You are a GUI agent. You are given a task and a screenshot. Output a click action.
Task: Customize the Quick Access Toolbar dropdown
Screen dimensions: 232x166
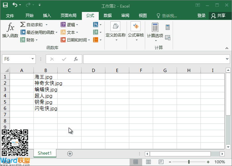click(39, 5)
